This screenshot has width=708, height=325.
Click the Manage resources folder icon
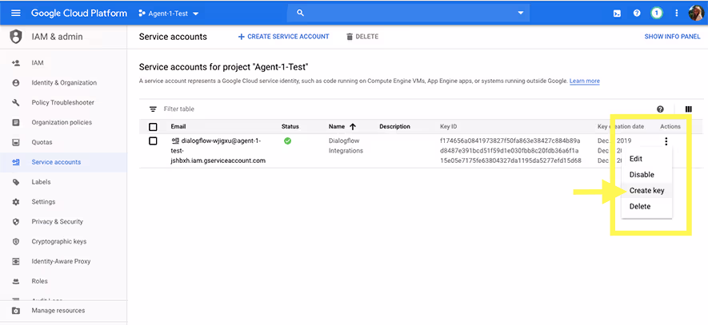16,311
